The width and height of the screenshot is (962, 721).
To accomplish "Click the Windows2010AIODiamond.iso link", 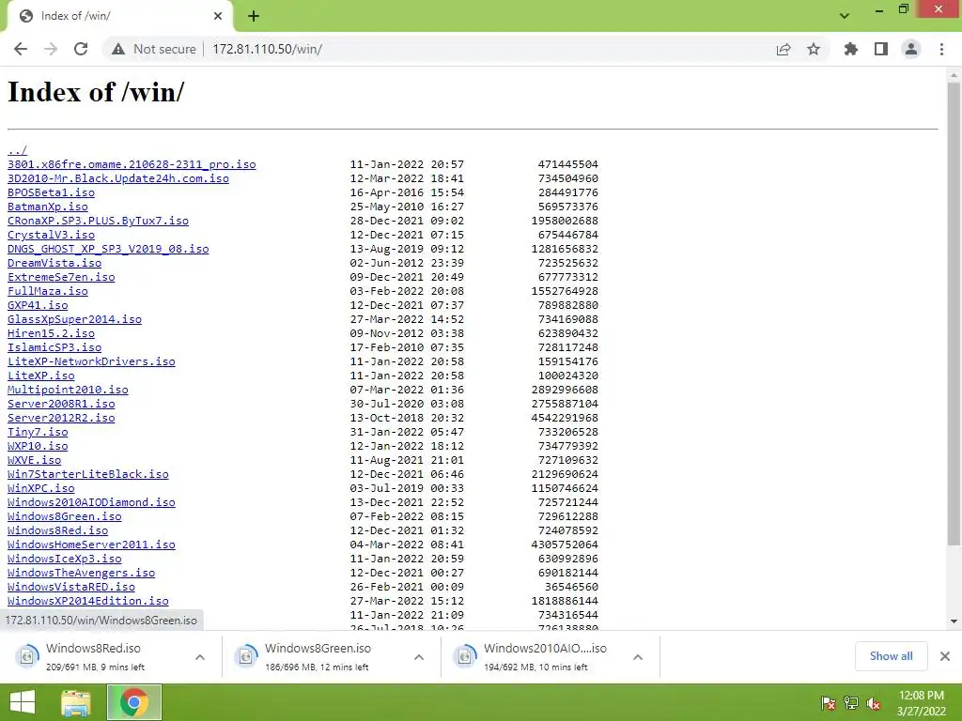I will 91,503.
